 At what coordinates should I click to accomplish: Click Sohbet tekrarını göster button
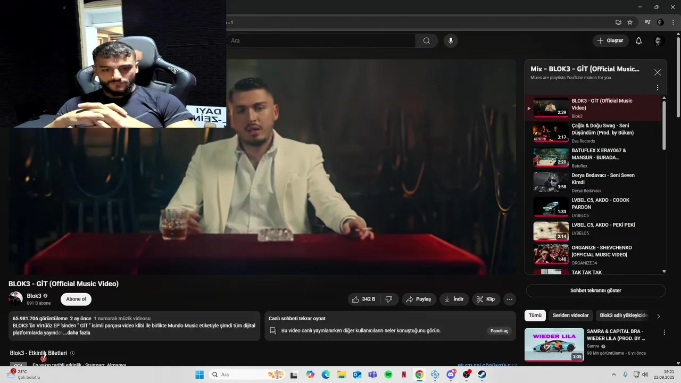[x=595, y=290]
